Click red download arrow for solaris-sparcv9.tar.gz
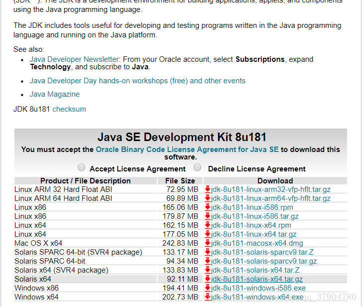The image size is (362, 307). pyautogui.click(x=208, y=261)
